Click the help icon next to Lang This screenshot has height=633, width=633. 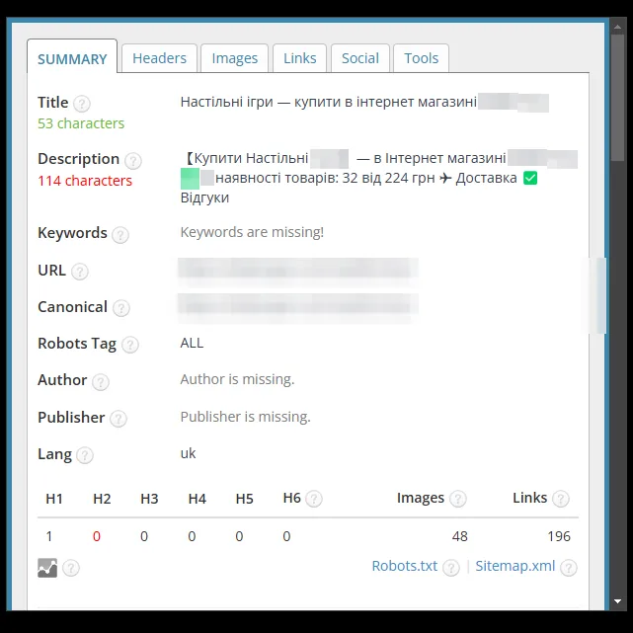85,455
